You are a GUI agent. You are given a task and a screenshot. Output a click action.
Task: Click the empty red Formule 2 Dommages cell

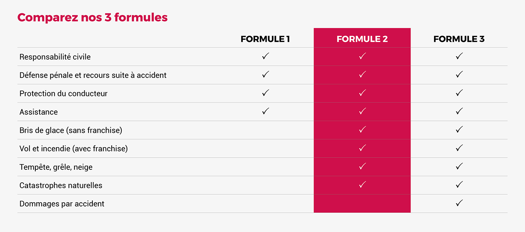pos(362,203)
